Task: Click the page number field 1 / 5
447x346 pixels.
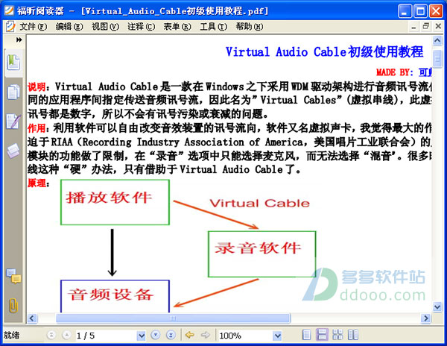Action: point(106,336)
